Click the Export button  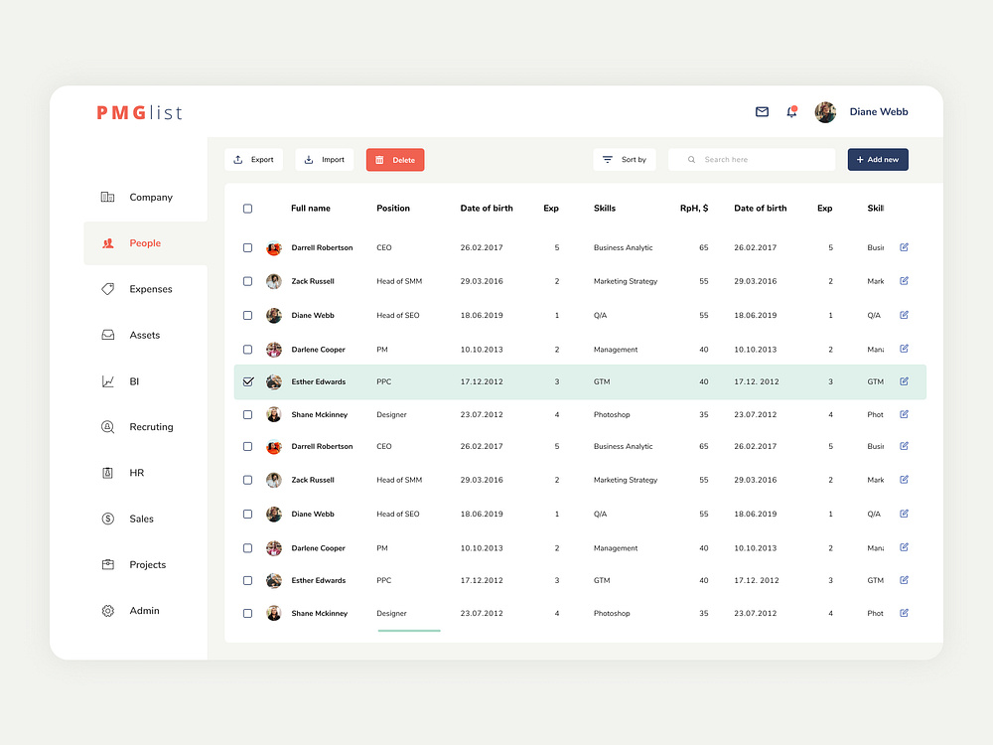253,159
